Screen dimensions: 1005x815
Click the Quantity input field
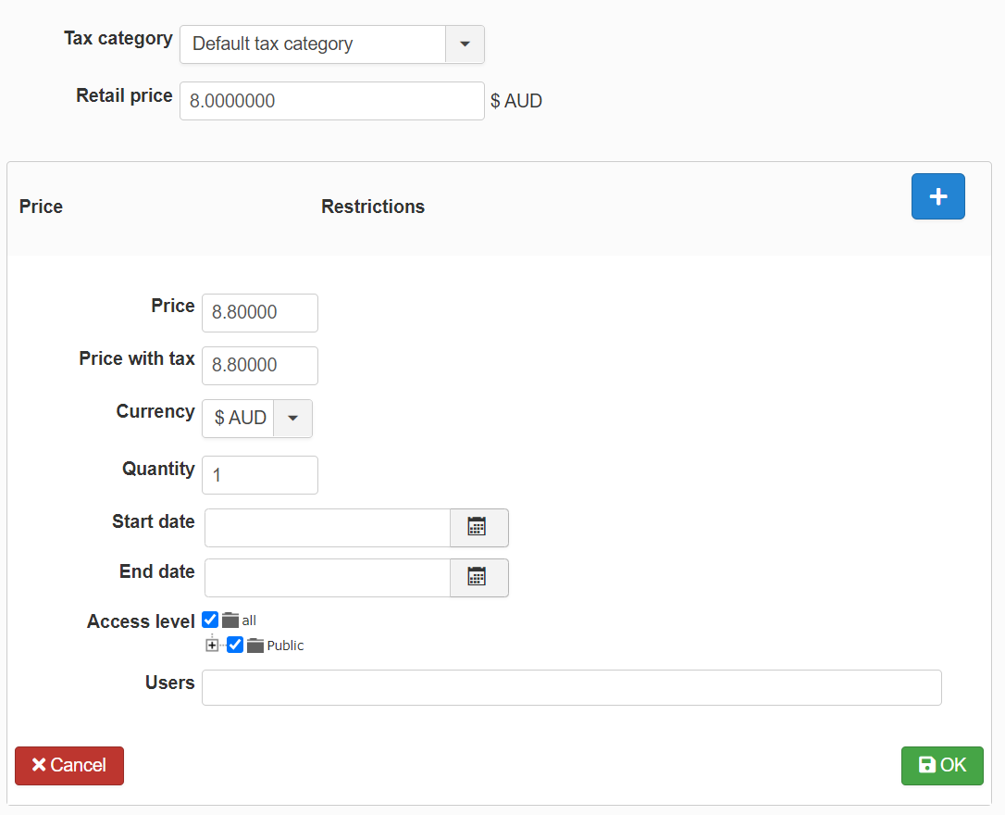[259, 475]
